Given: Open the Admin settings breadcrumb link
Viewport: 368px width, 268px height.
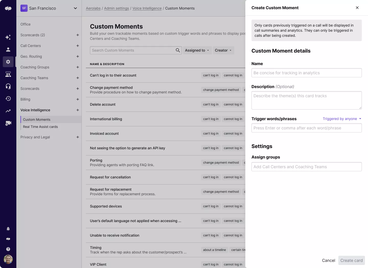Looking at the screenshot, I should click(x=116, y=8).
